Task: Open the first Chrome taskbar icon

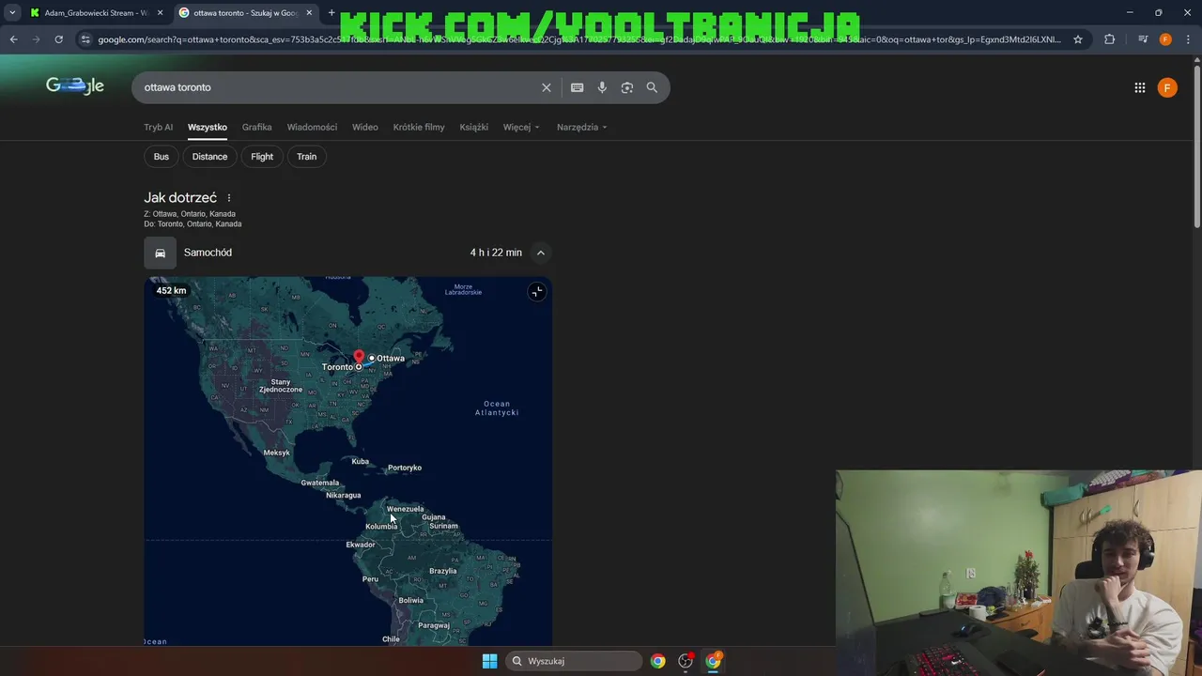Action: 657,661
